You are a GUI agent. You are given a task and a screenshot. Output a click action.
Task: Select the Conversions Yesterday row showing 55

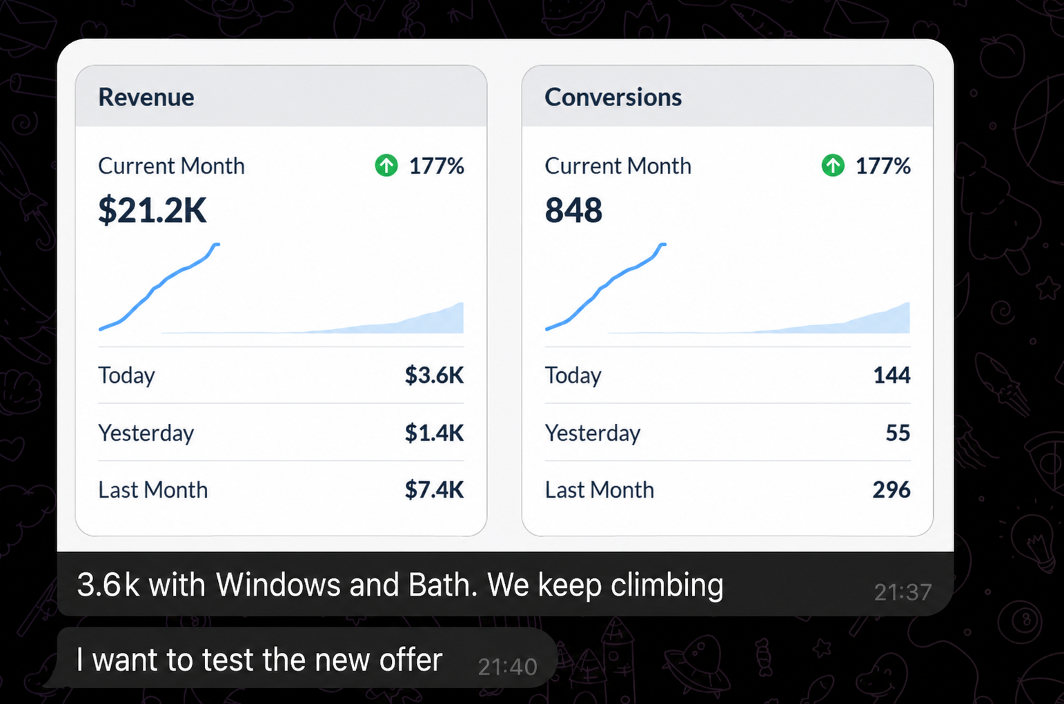coord(727,432)
